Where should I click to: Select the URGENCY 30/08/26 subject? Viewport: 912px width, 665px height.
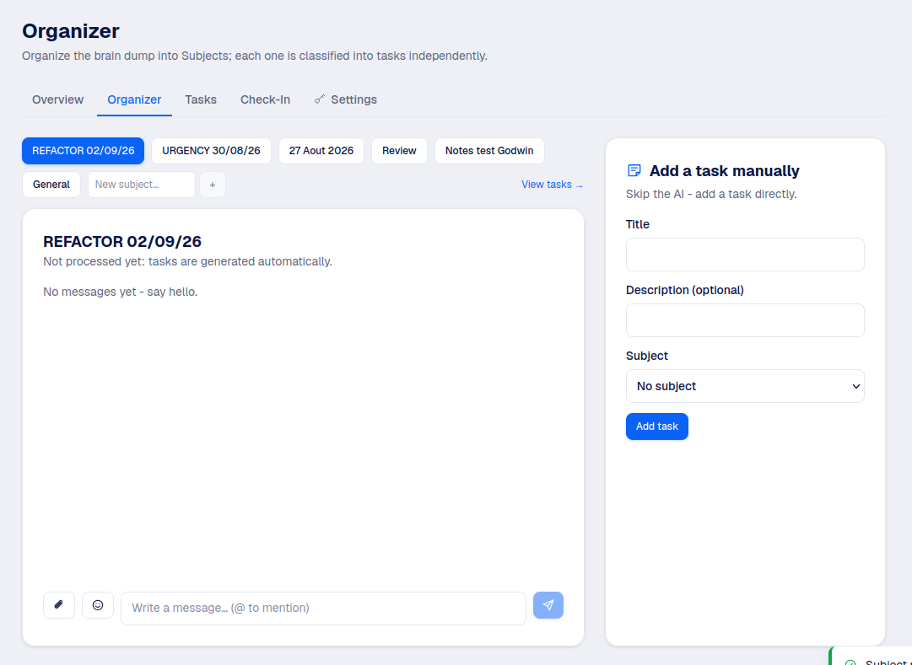pyautogui.click(x=211, y=151)
